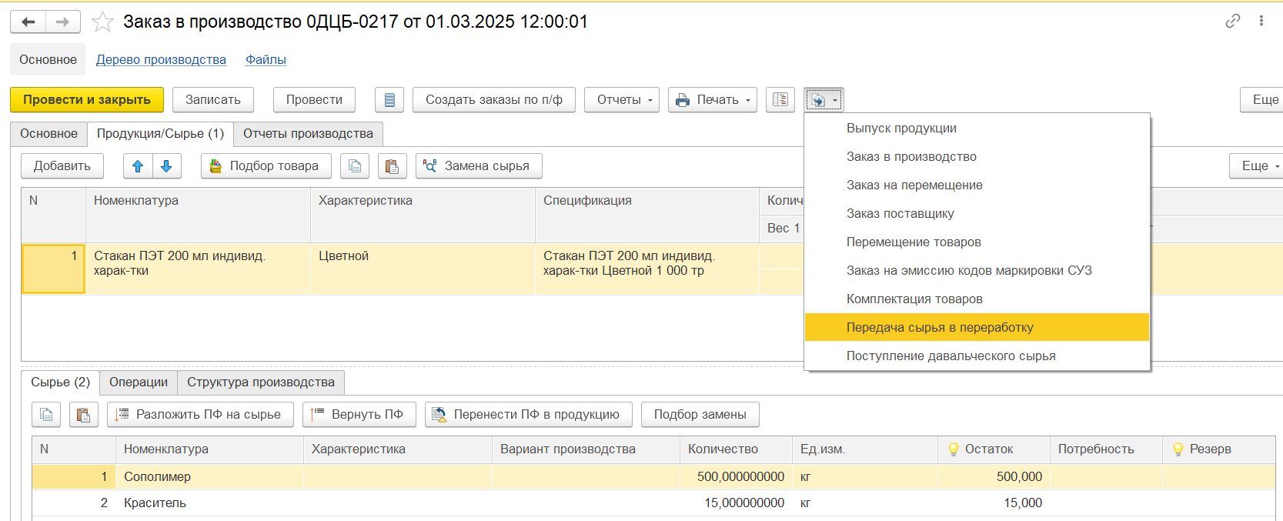Move row down with blue arrow
This screenshot has width=1283, height=521.
pos(166,166)
